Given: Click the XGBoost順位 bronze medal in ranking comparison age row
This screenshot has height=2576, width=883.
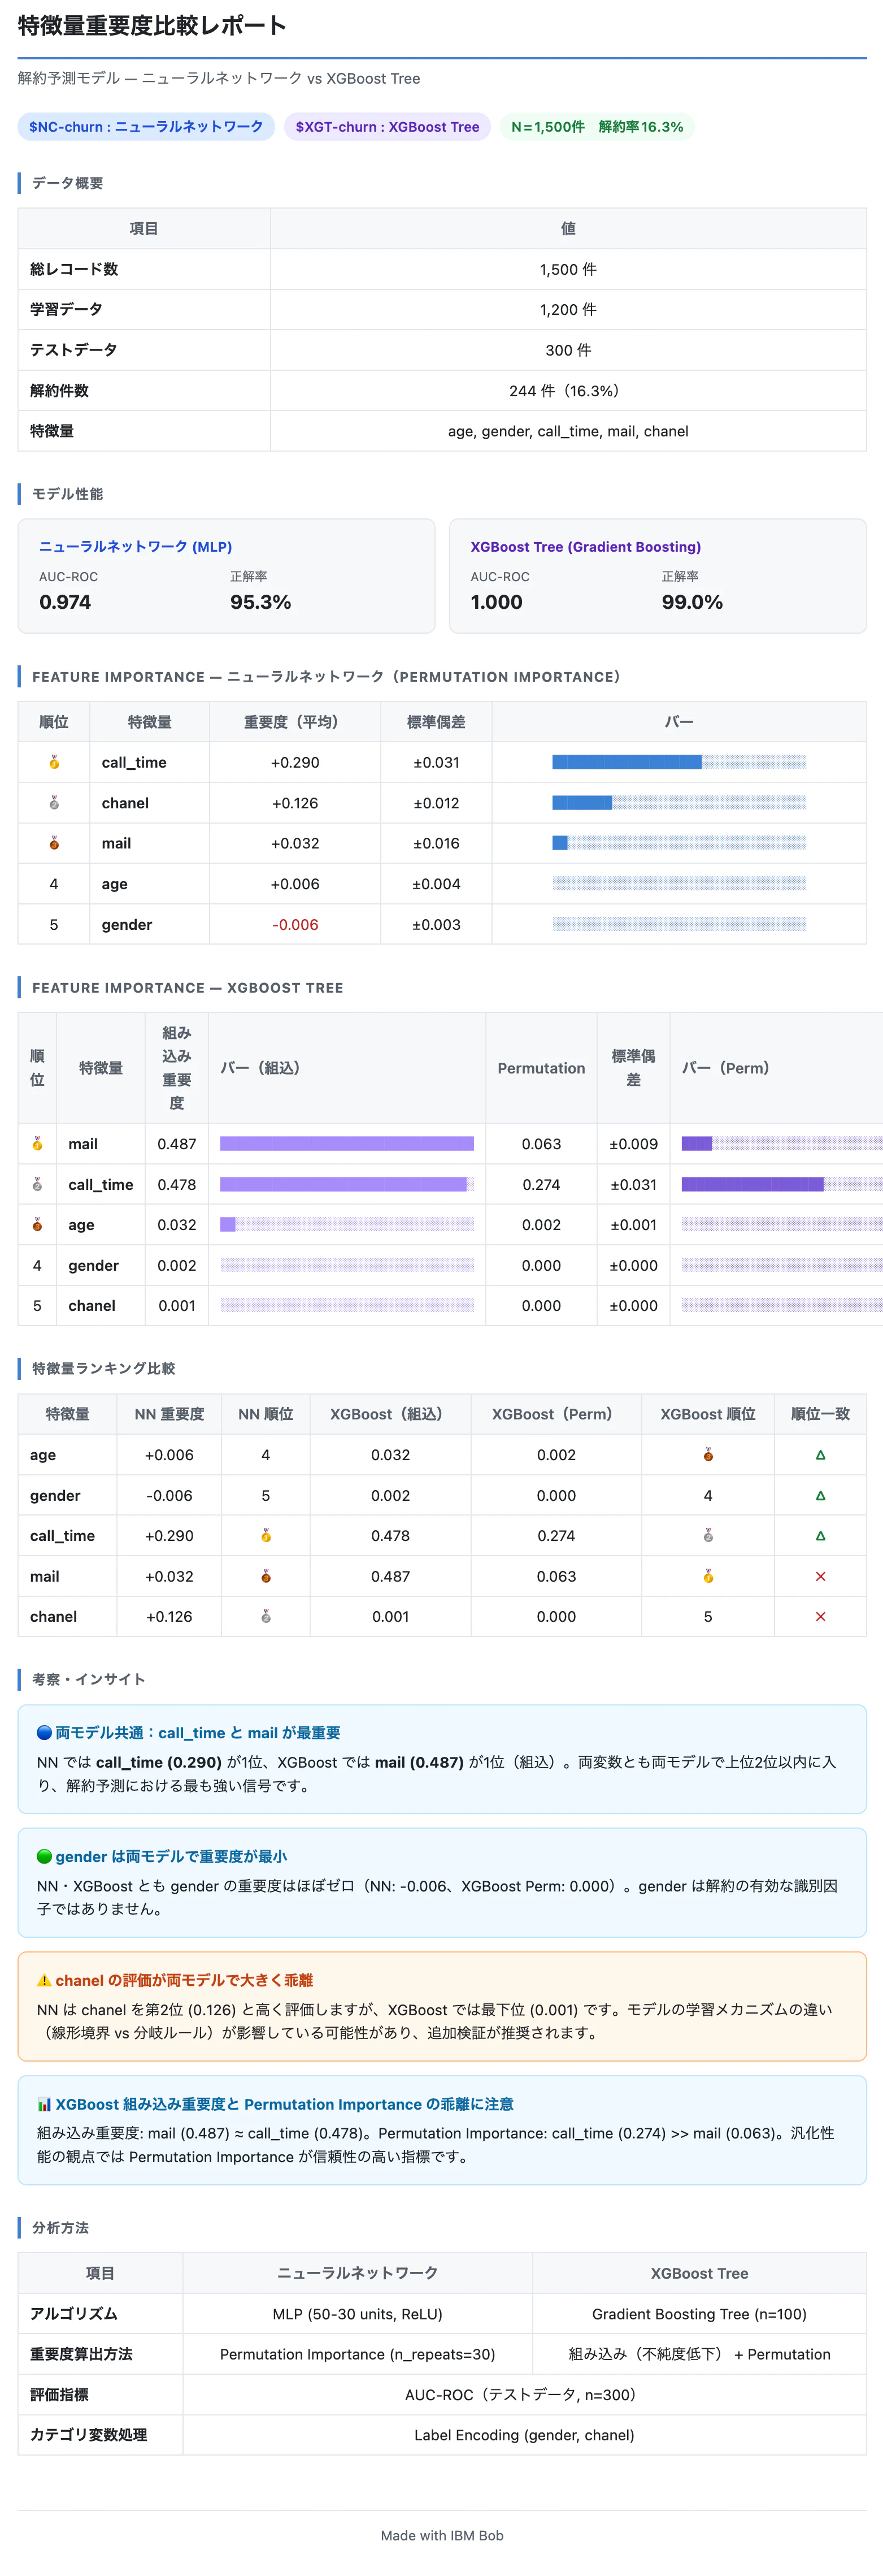Looking at the screenshot, I should tap(708, 1455).
